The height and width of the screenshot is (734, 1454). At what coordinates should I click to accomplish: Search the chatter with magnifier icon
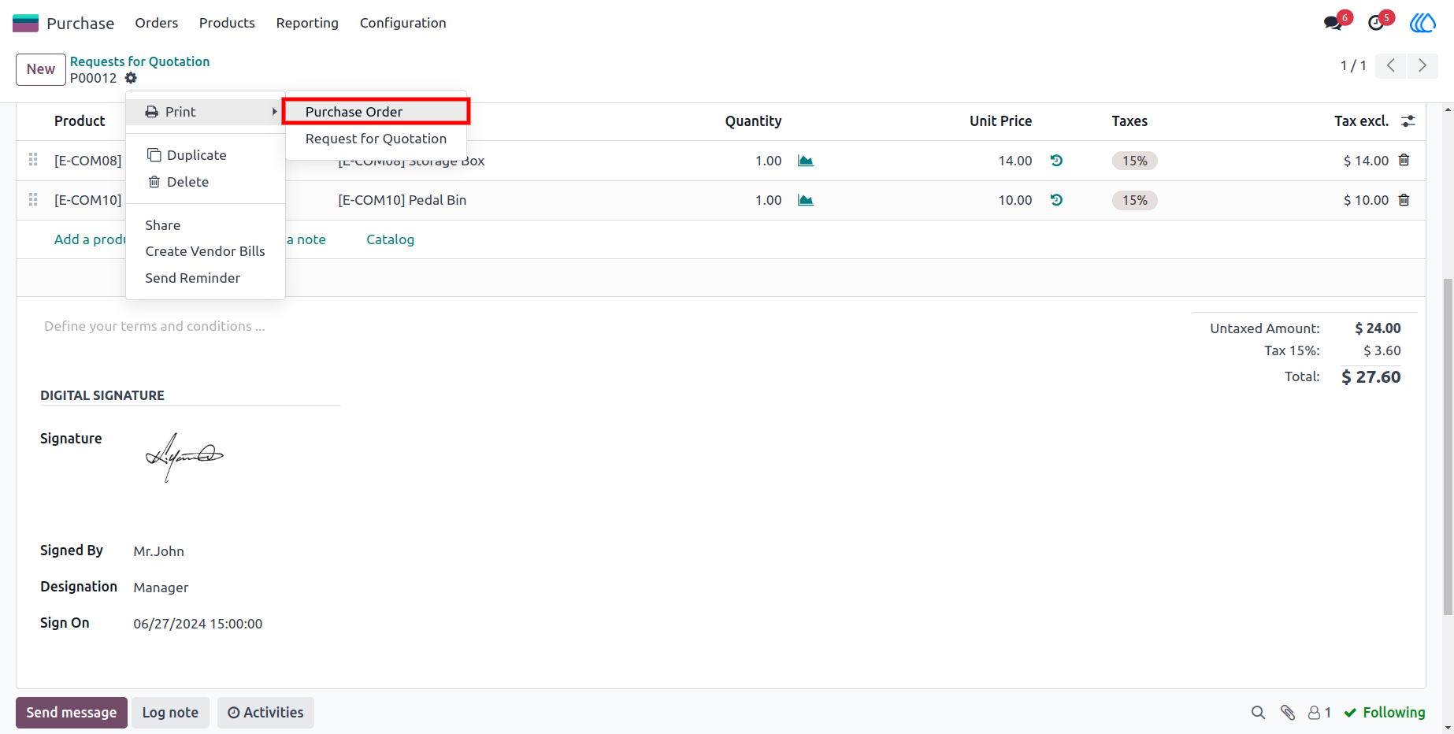pos(1258,713)
